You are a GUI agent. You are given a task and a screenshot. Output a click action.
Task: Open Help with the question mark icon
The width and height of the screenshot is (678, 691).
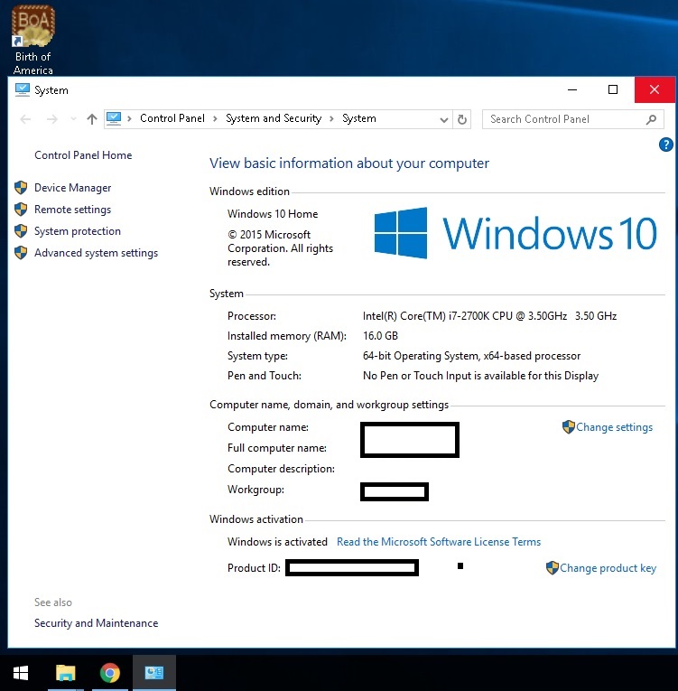pos(665,145)
